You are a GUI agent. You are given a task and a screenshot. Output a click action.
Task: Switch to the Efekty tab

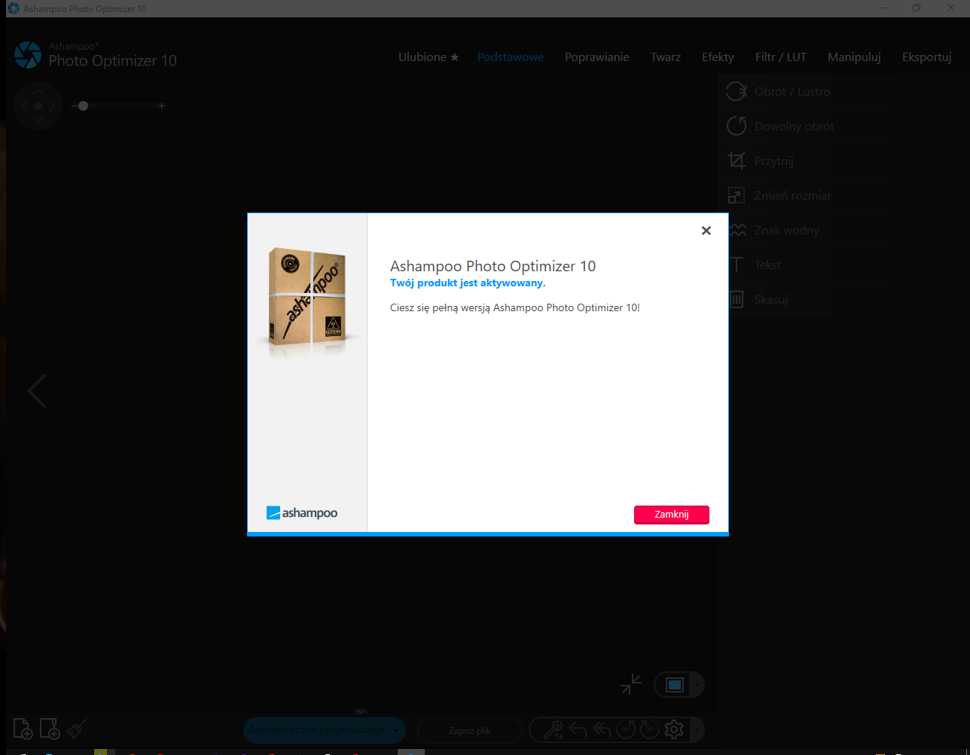click(x=718, y=57)
